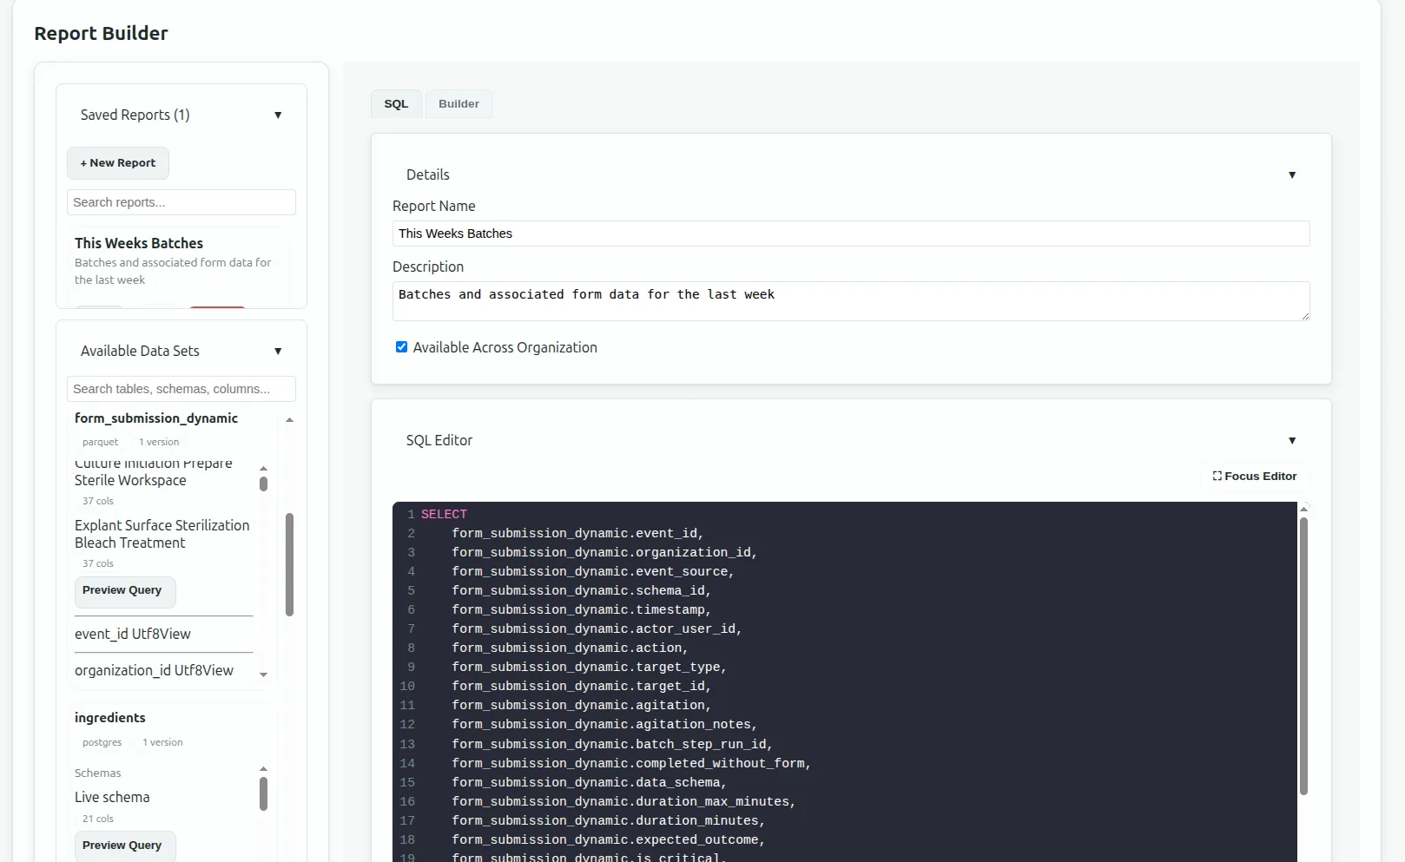Focus the Search tables, schemas, columns field

point(181,389)
